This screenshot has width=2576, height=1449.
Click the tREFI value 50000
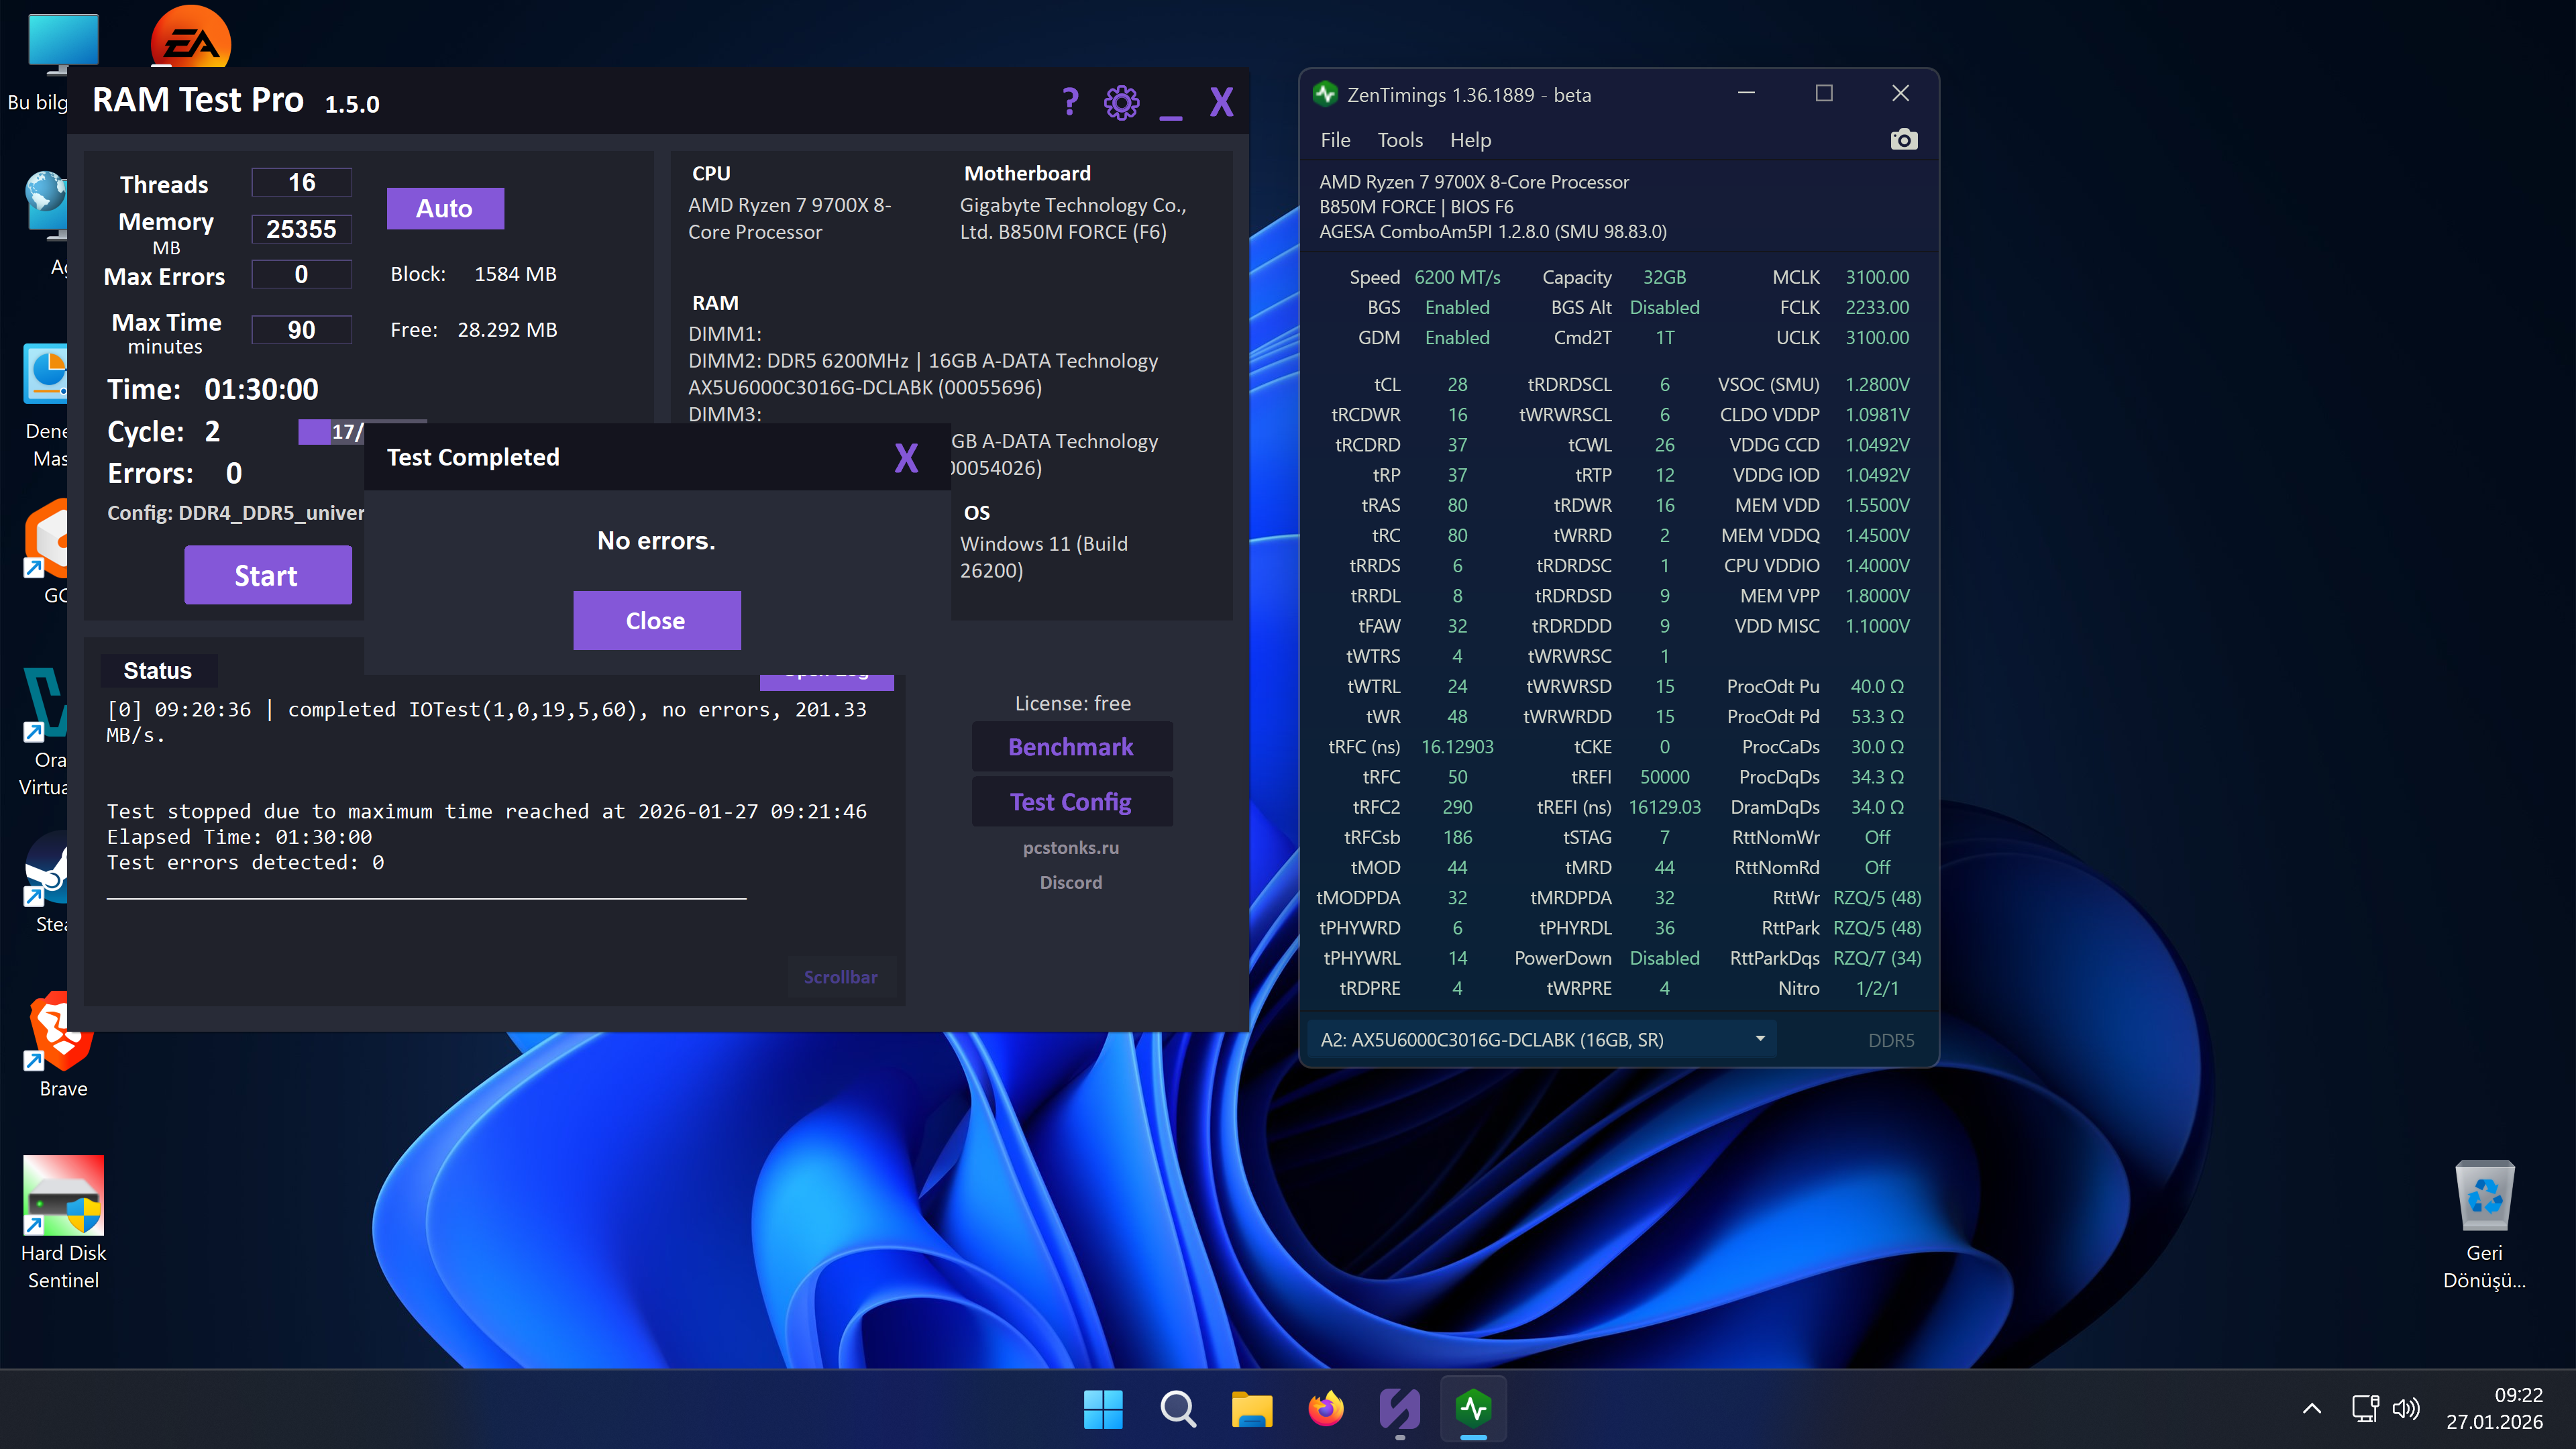[1664, 777]
